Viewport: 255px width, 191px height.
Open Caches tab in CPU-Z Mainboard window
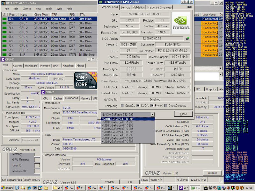coord(58,98)
